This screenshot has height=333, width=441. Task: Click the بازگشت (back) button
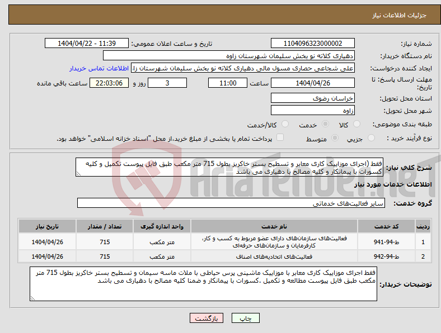pos(207,318)
